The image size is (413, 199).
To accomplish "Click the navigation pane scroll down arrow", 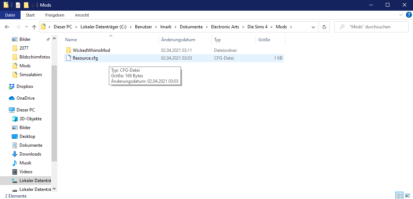I will (x=54, y=189).
